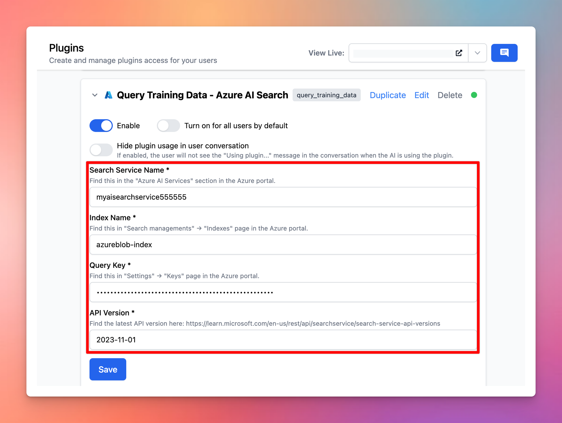Screen dimensions: 562x423
Task: Click Edit plugin link
Action: click(x=421, y=95)
